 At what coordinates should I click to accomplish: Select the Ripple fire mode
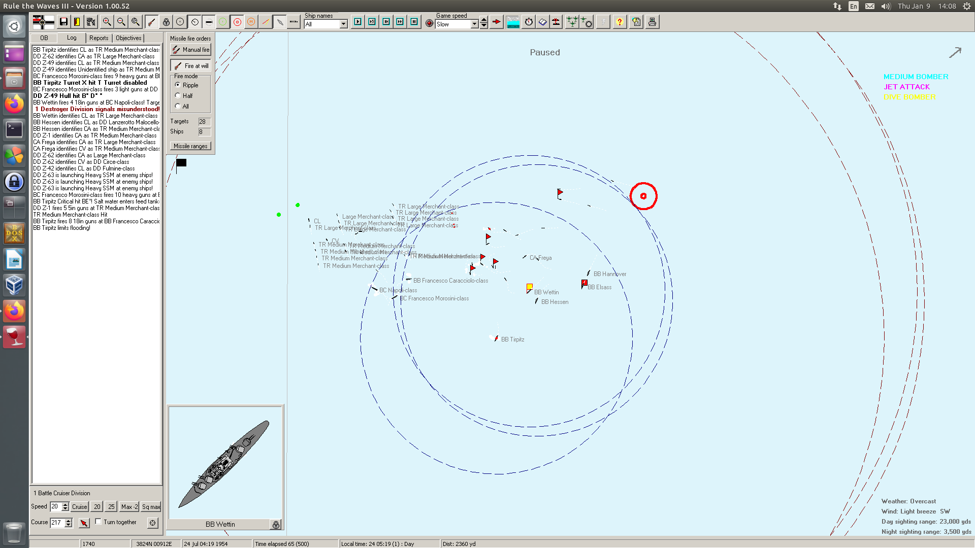tap(178, 85)
